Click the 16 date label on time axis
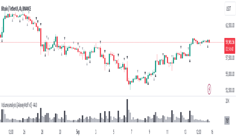 212,132
